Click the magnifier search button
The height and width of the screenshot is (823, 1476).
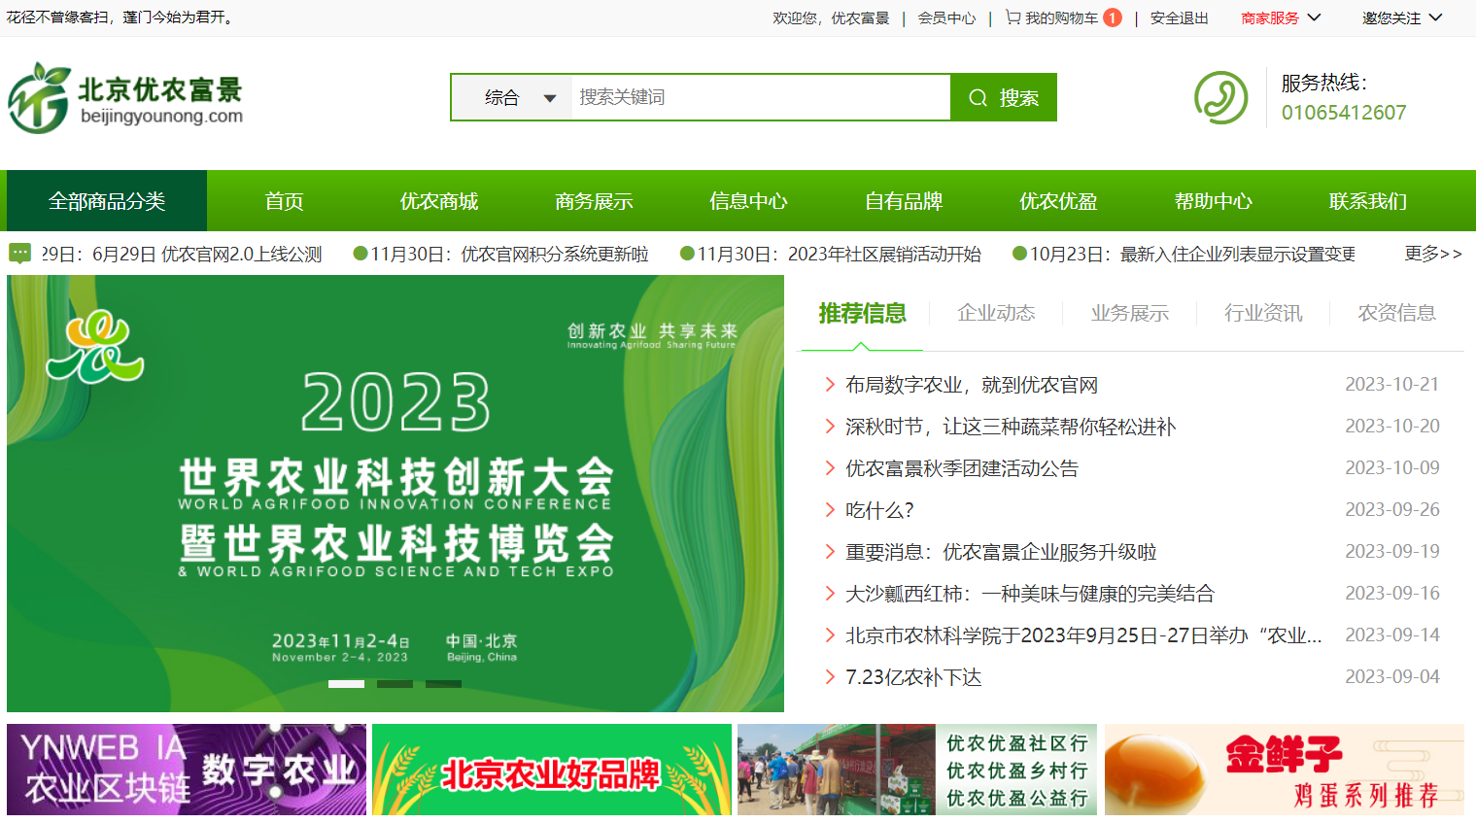1003,98
